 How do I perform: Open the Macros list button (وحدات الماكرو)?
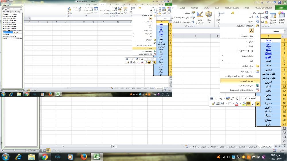coord(273,18)
